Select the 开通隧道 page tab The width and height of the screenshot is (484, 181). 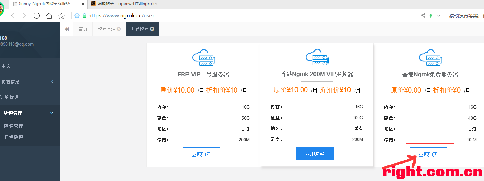(140, 29)
